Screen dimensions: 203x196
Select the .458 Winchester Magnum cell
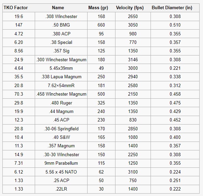(61, 94)
